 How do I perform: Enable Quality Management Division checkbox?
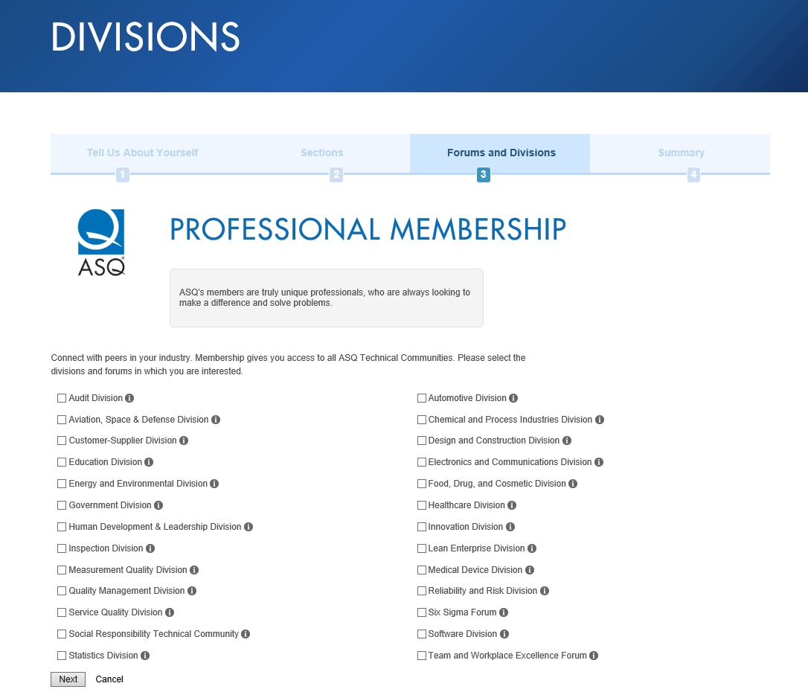pyautogui.click(x=62, y=591)
